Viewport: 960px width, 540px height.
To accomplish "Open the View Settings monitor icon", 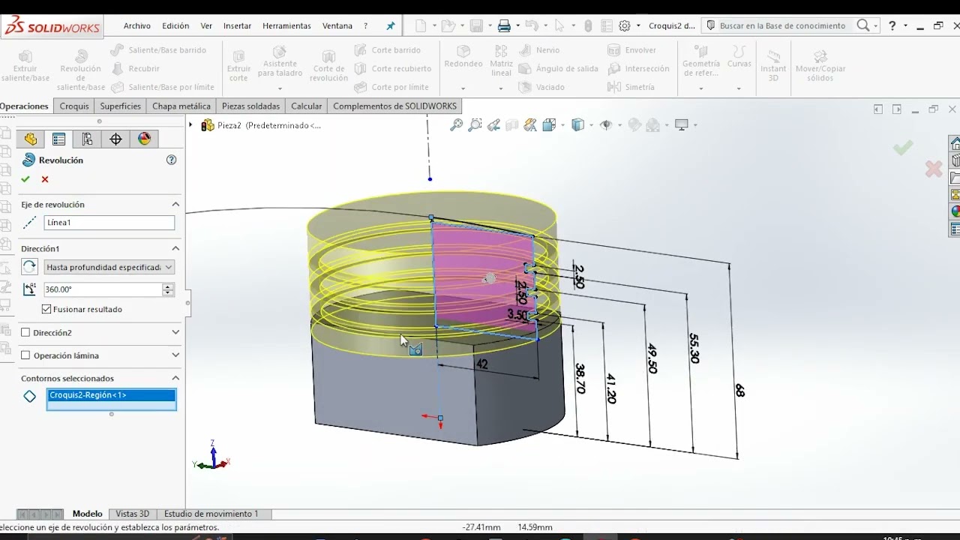I will pyautogui.click(x=682, y=125).
